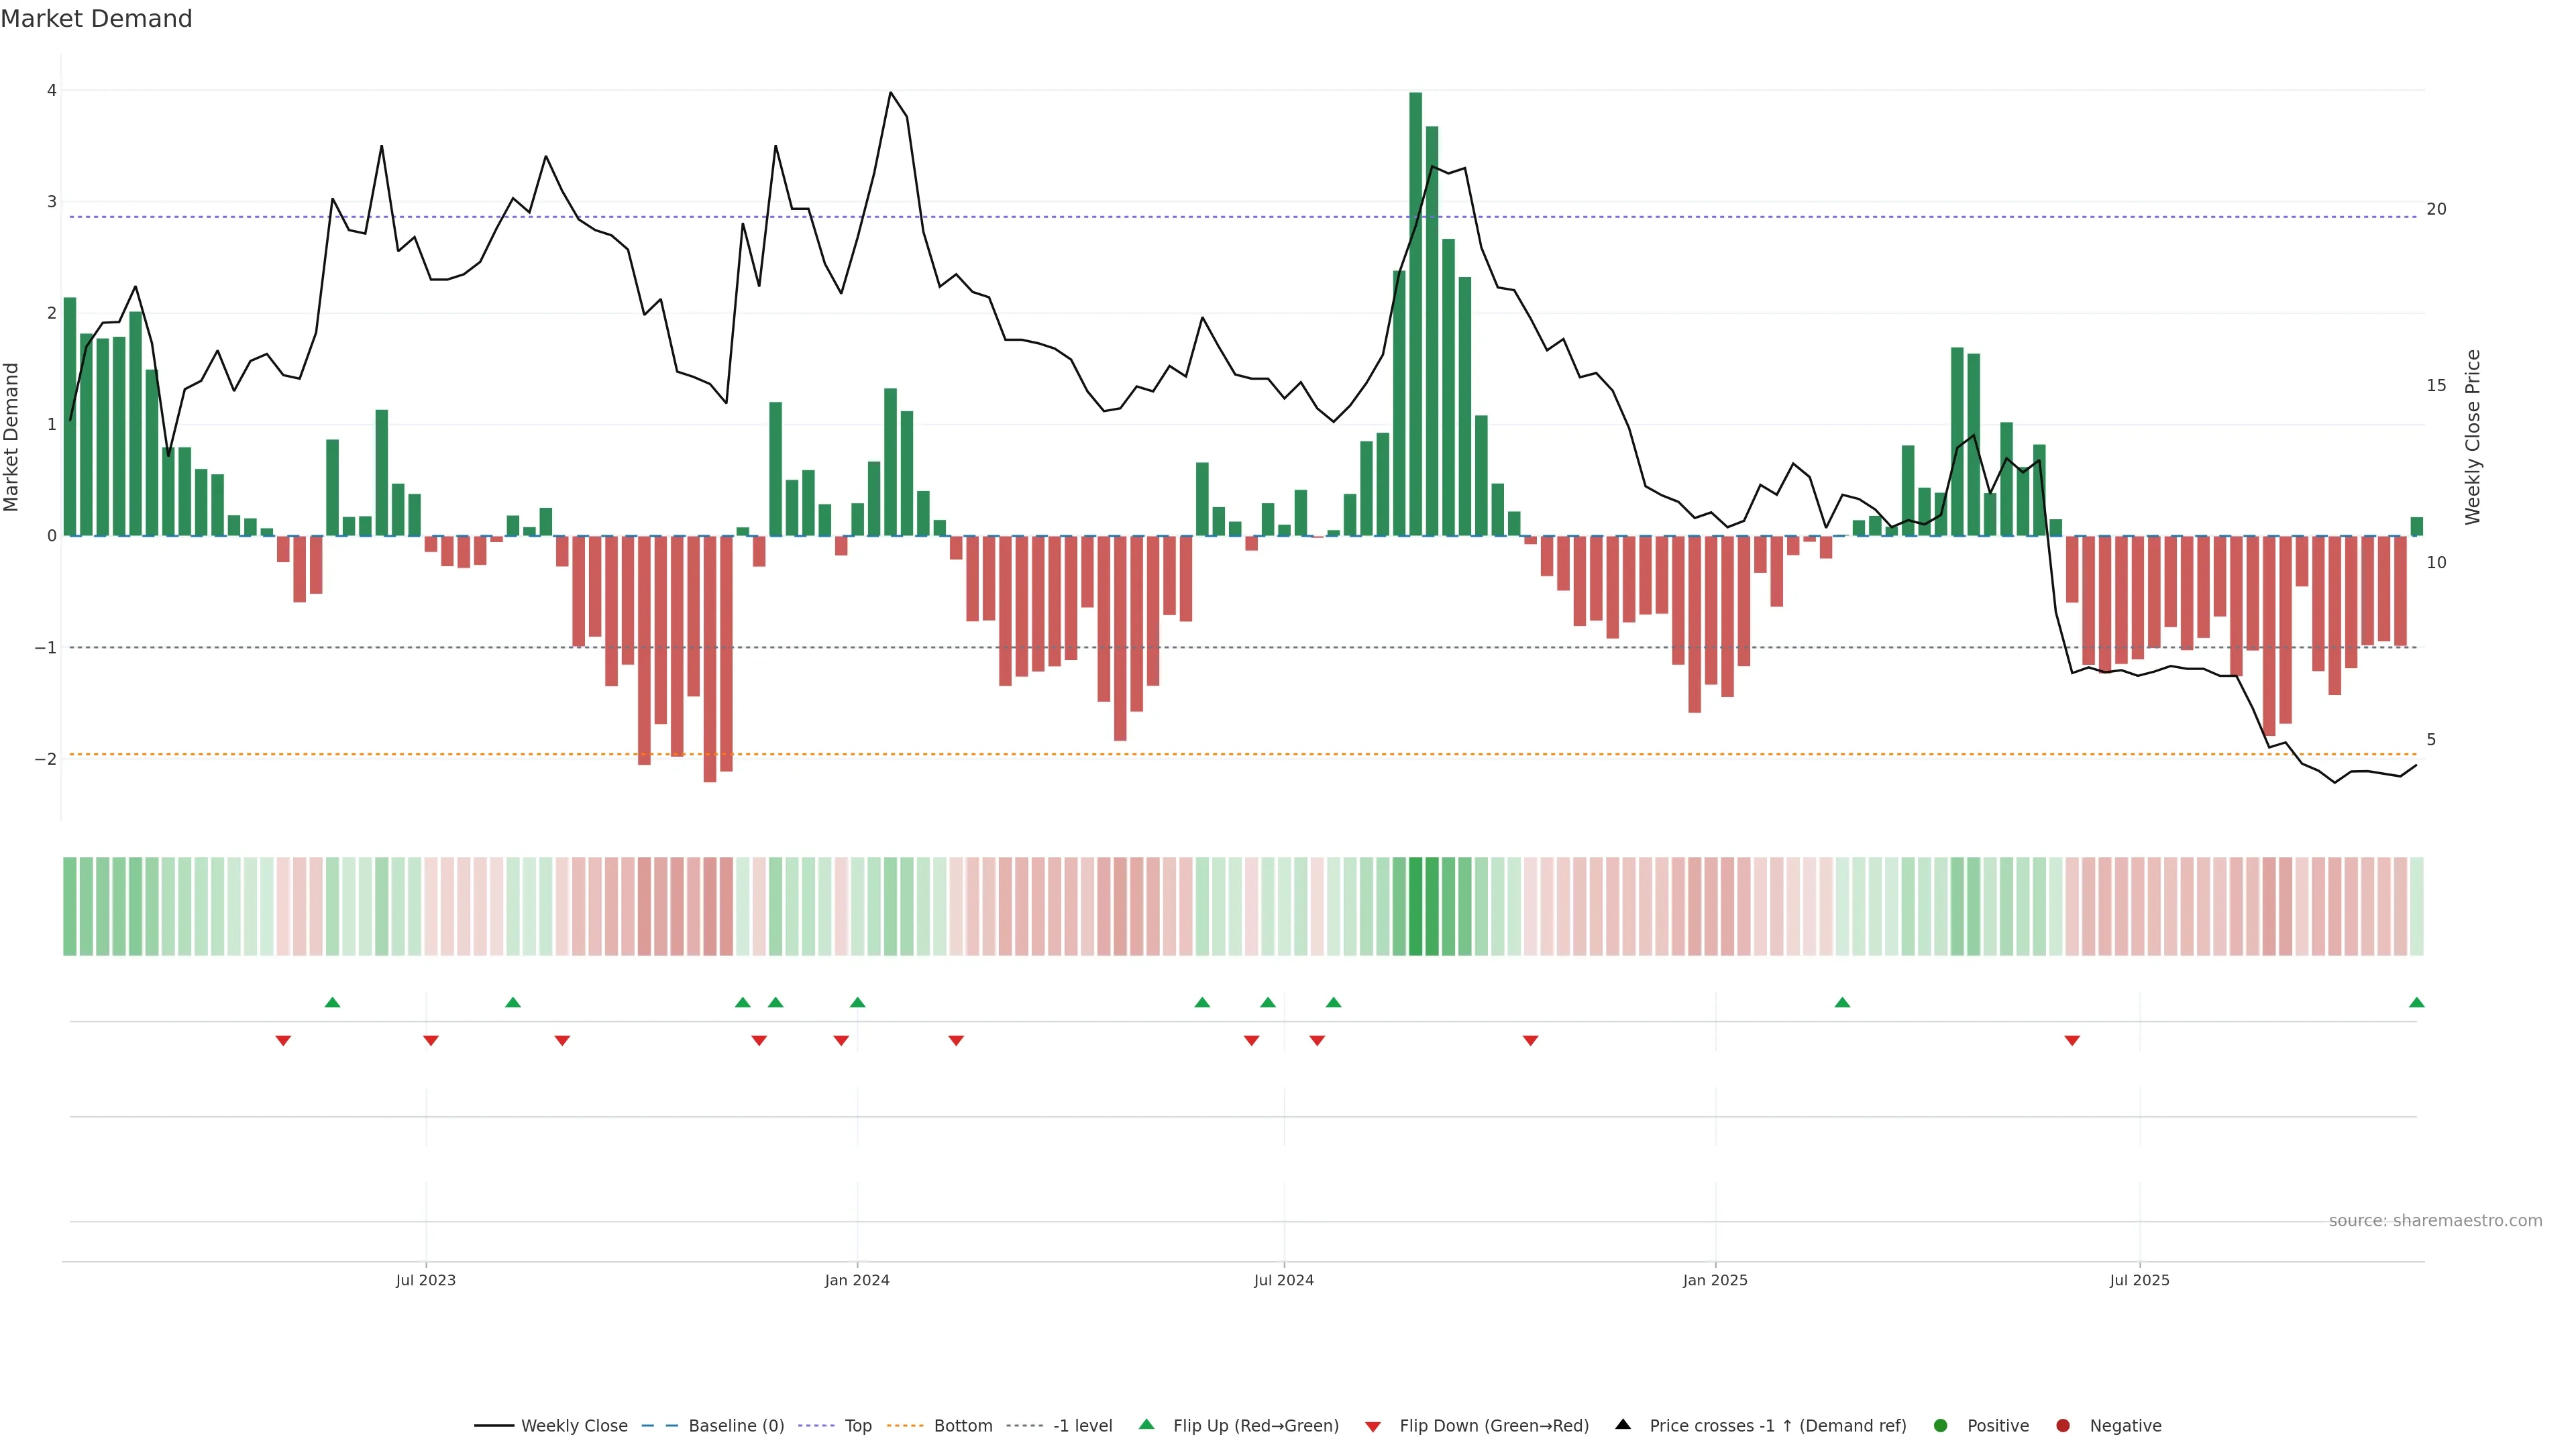Click the first green flip-up triangle marker
Screen dimensions: 2576x1449
(x=333, y=1002)
